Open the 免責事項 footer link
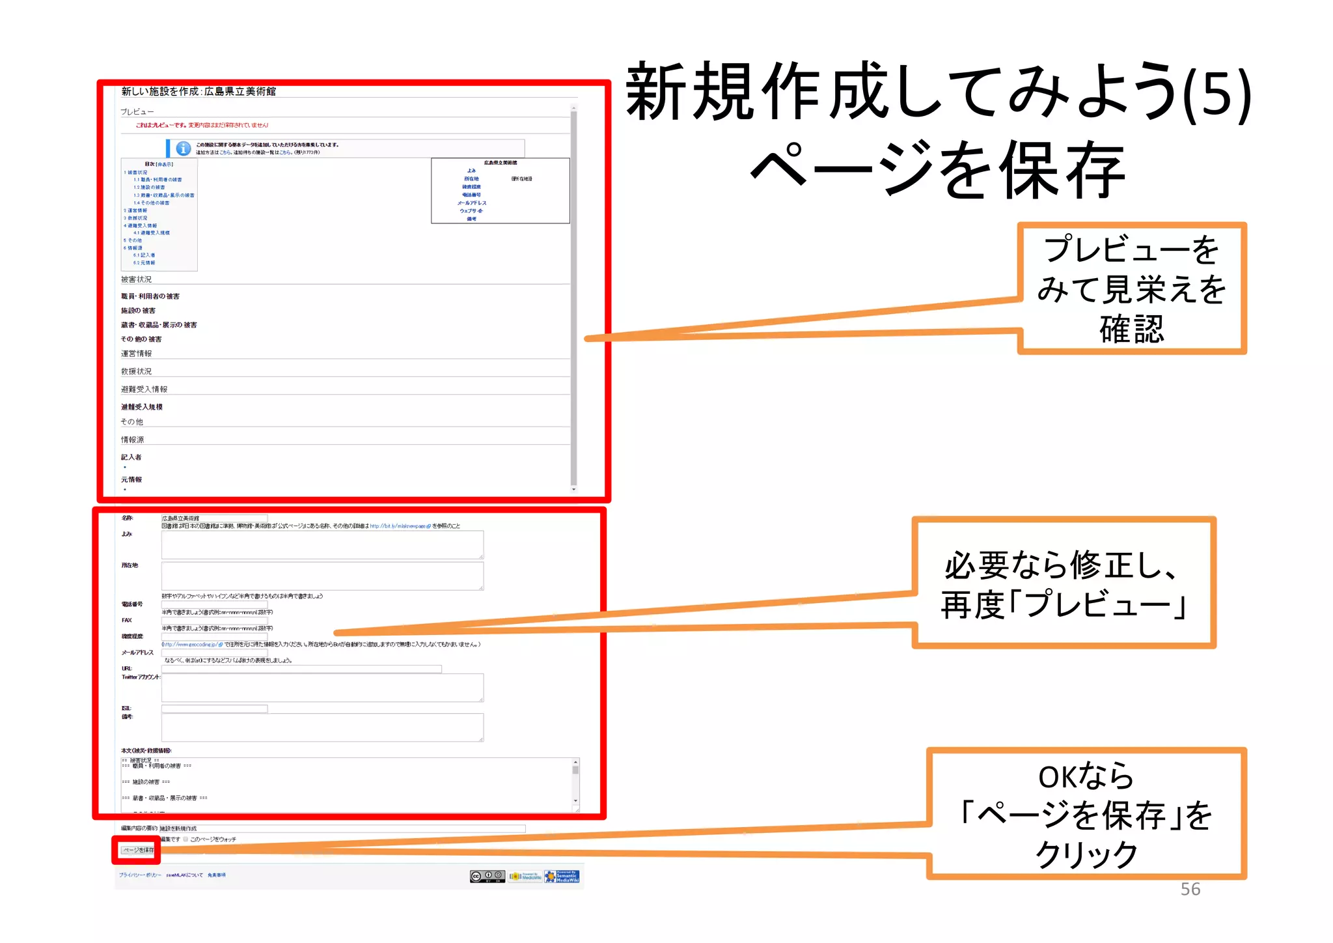The image size is (1333, 943). point(217,875)
